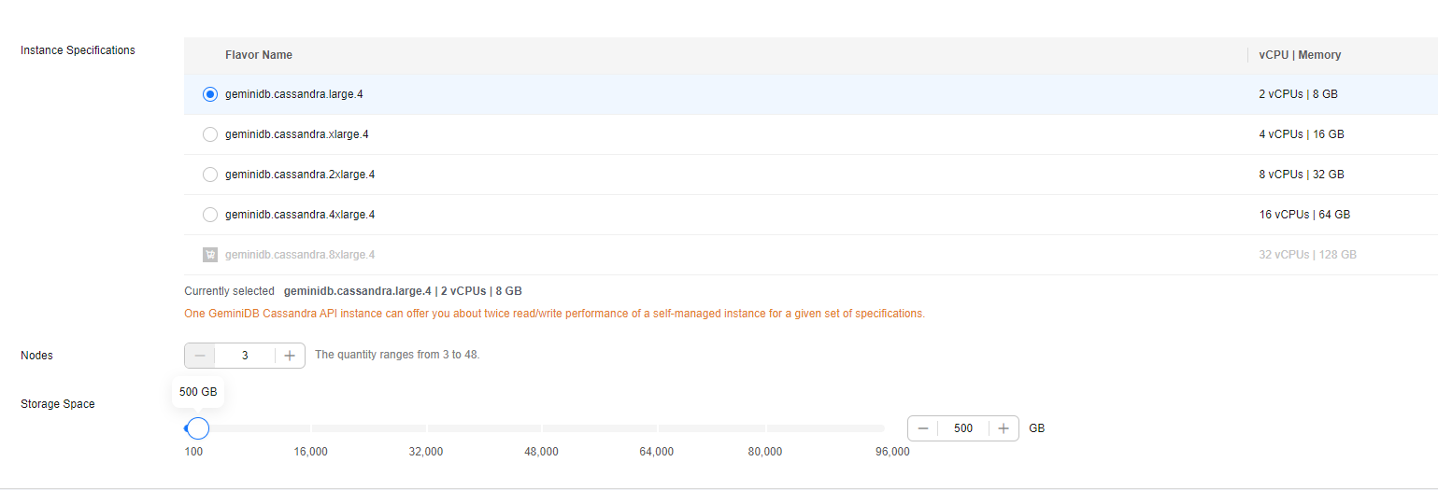Choose the geminidb.cassandra.2xlarge.4 flavor radio

[x=210, y=175]
